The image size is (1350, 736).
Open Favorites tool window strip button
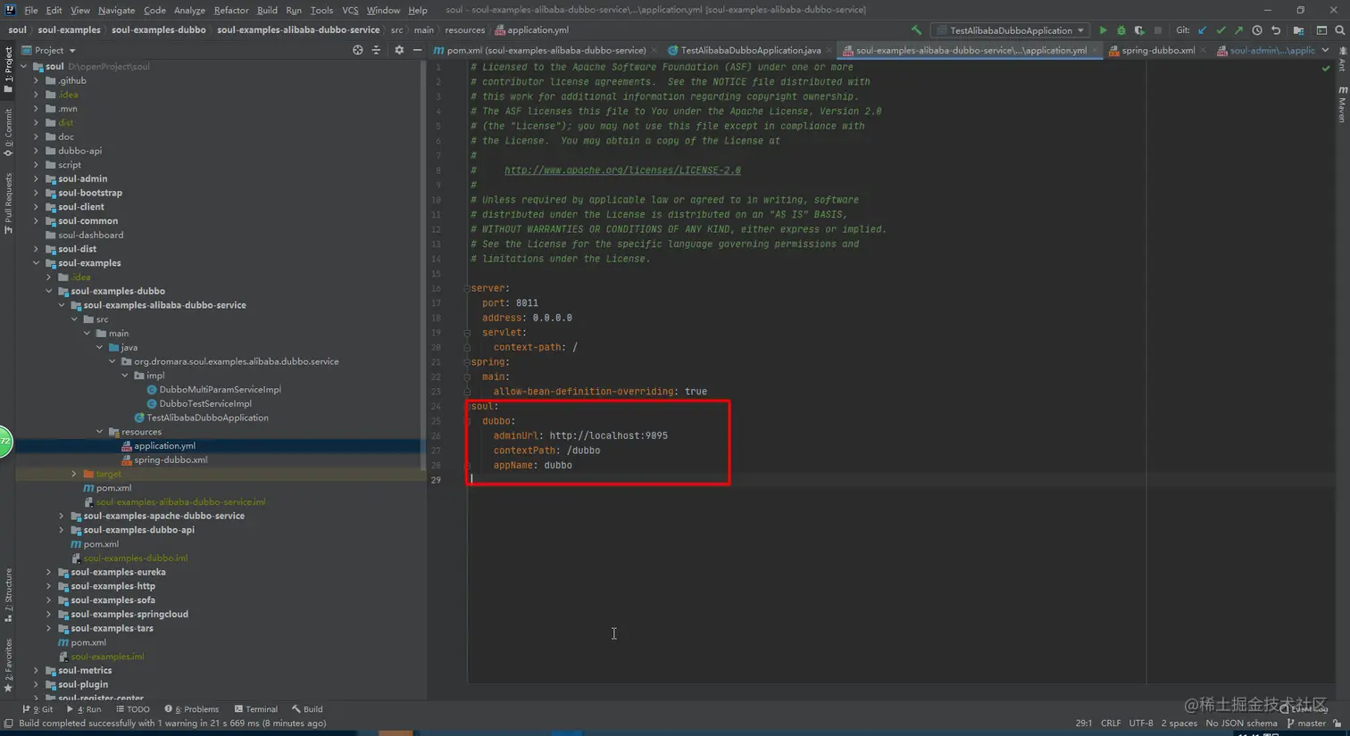point(8,666)
